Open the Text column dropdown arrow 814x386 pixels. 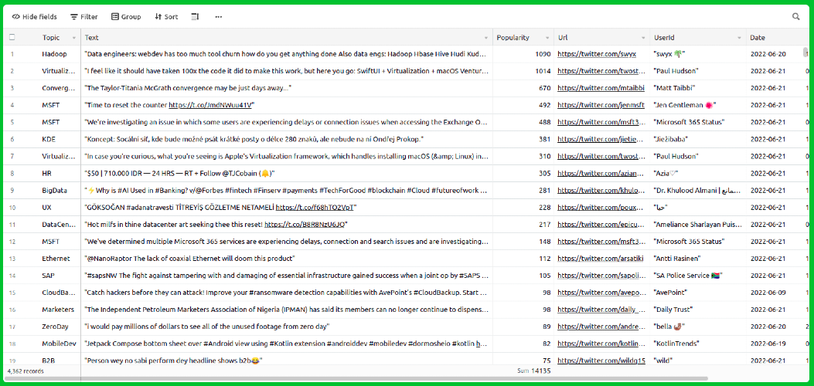(x=486, y=38)
